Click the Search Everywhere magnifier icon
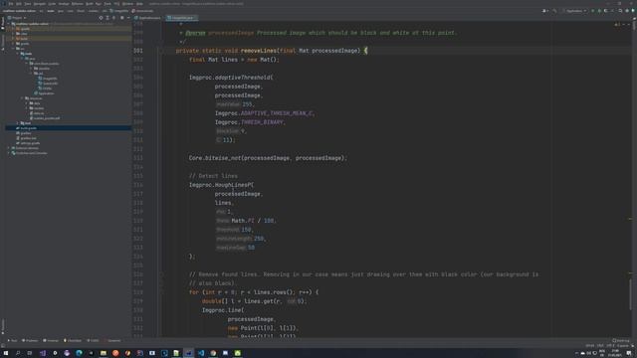 (620, 11)
